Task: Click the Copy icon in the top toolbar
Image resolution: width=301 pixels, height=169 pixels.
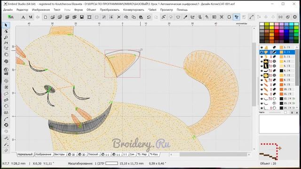Action: (134, 17)
